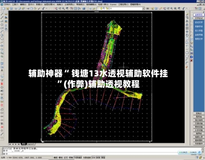Click the Move tool in modify toolbar
Viewport: 205px width, 160px height.
[x=187, y=32]
